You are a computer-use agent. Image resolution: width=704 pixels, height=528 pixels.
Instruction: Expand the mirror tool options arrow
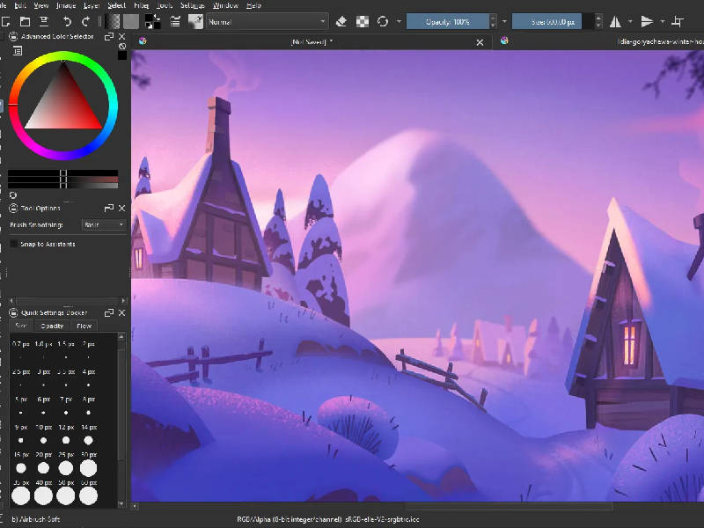click(630, 19)
